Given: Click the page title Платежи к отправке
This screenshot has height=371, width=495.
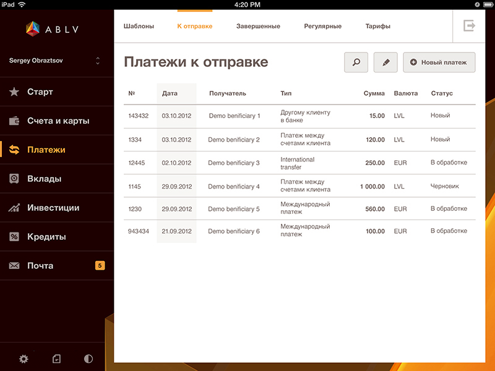Looking at the screenshot, I should [x=196, y=62].
